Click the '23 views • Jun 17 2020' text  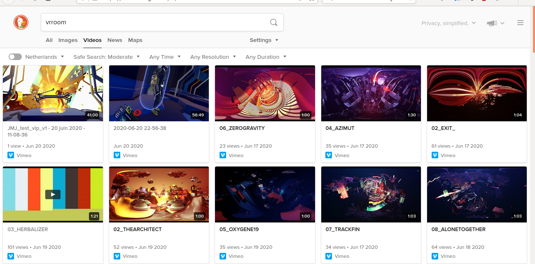click(x=246, y=146)
